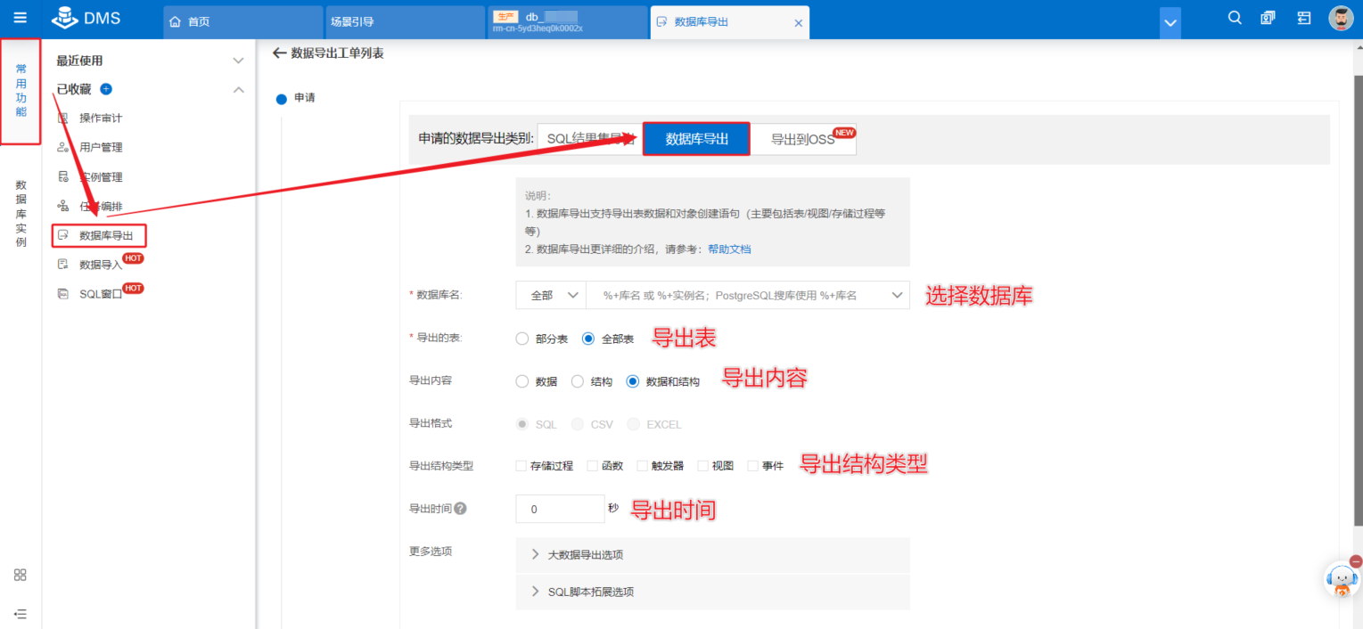The width and height of the screenshot is (1363, 629).
Task: Expand 大数据导出选项 section
Action: 713,555
